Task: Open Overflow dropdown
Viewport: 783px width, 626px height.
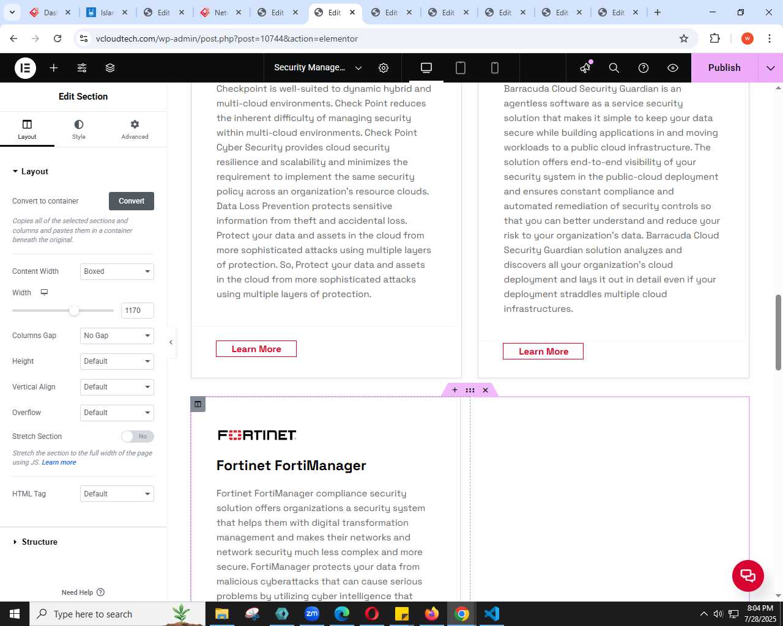Action: pos(117,413)
